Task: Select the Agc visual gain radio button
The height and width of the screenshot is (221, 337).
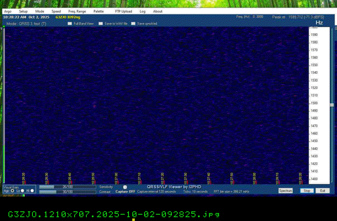Action: (12, 191)
